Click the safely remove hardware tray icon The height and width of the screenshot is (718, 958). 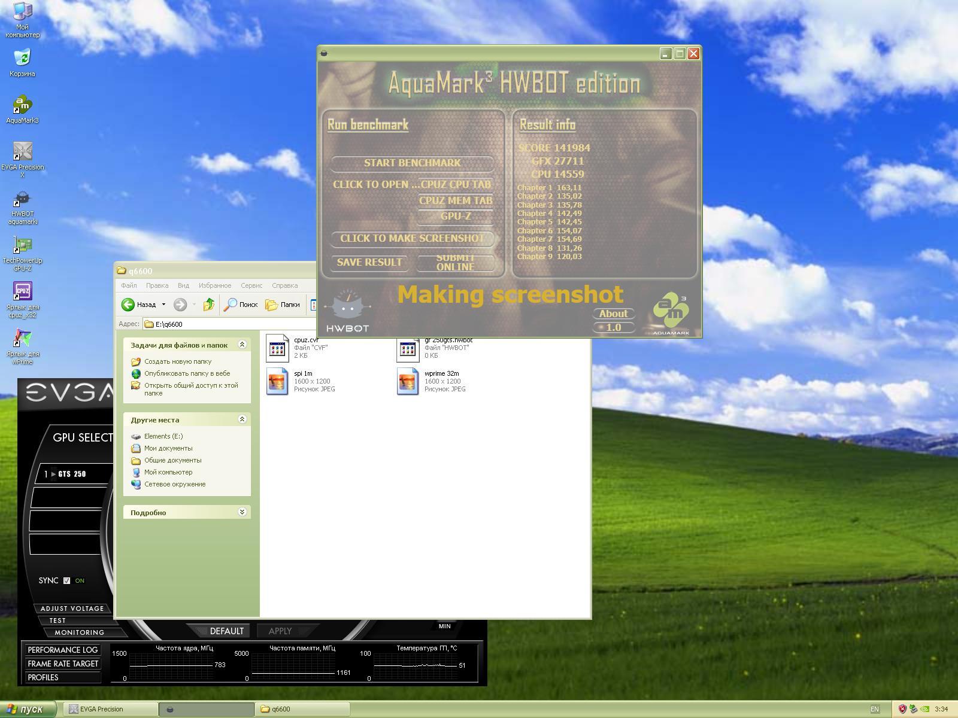(914, 709)
